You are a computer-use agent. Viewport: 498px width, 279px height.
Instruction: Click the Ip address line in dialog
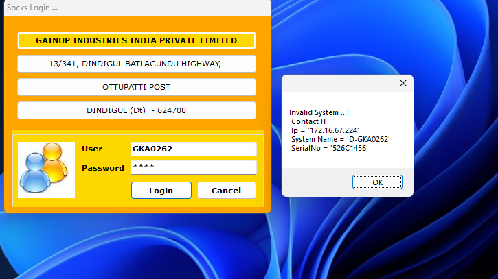pos(324,130)
